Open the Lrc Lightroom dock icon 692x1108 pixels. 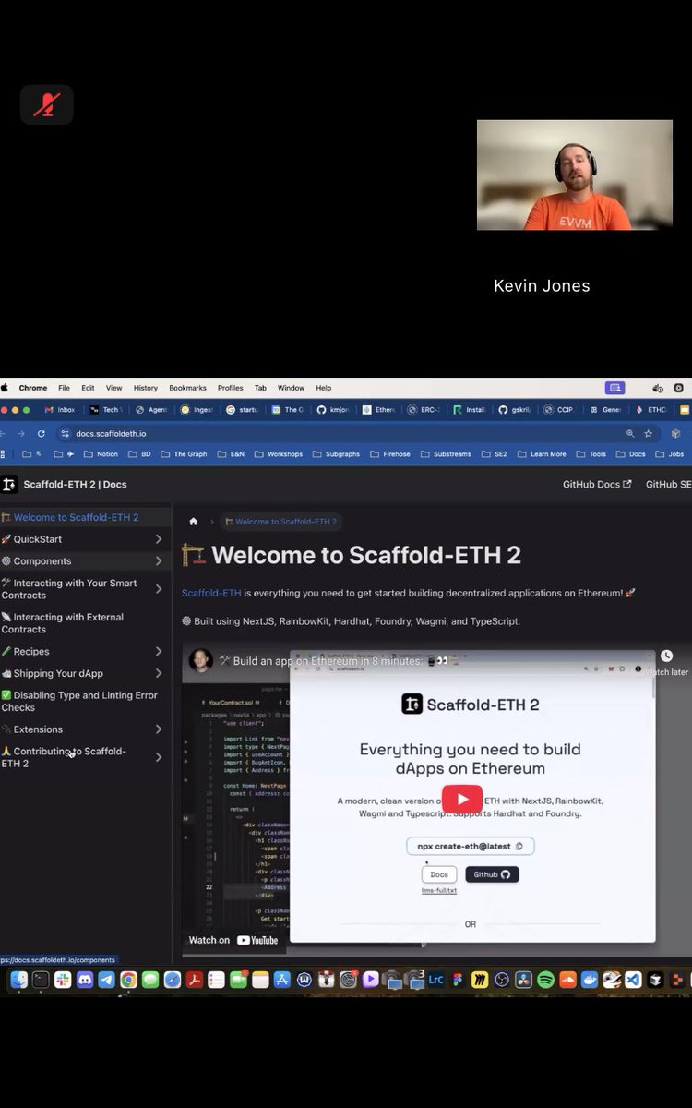click(435, 981)
